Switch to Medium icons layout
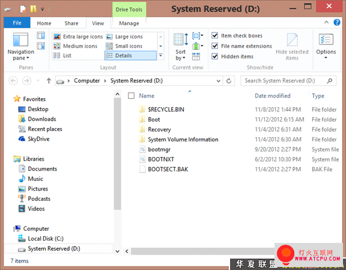This screenshot has height=270, width=346. [x=75, y=46]
